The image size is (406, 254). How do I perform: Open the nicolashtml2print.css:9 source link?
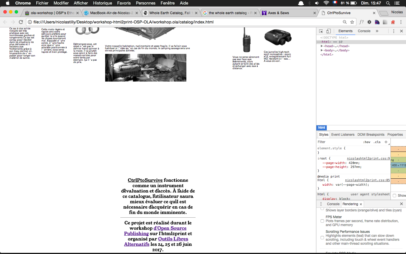(x=368, y=158)
